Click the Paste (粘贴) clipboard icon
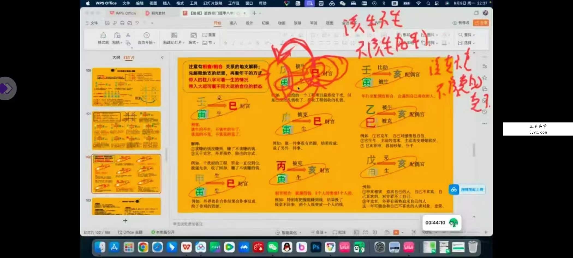 click(x=117, y=35)
